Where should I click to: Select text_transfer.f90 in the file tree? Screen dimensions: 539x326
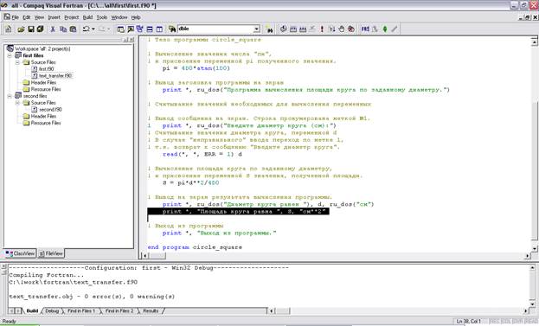pos(55,75)
